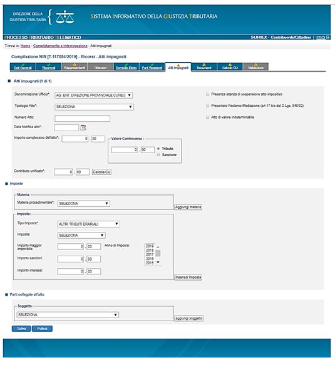This screenshot has height=365, width=335.
Task: Click the scales of justice logo
Action: click(x=65, y=17)
